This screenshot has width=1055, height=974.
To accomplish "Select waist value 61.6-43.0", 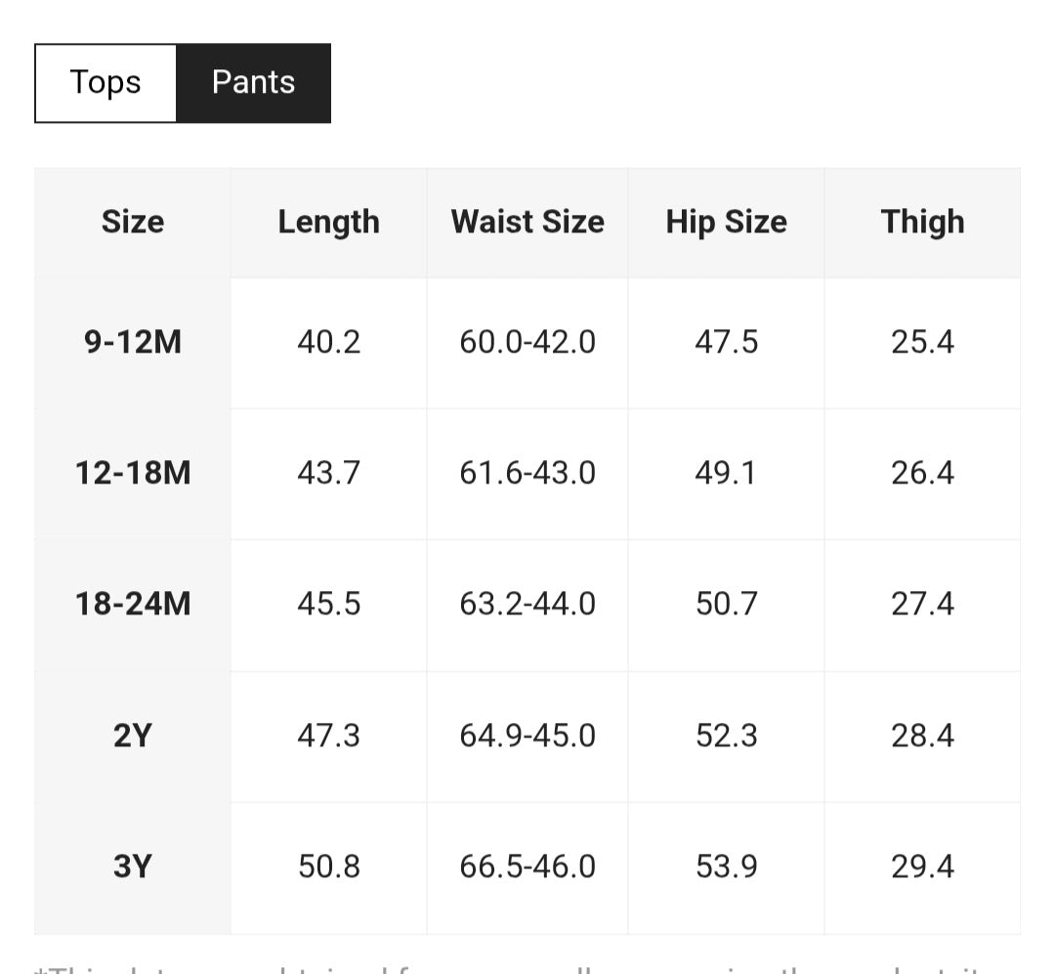I will pyautogui.click(x=527, y=473).
